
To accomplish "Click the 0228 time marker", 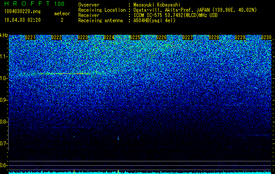I will coord(214,37).
